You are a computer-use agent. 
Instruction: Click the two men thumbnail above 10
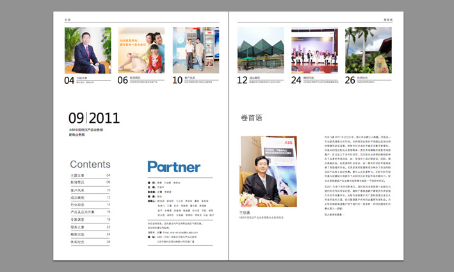click(x=196, y=50)
